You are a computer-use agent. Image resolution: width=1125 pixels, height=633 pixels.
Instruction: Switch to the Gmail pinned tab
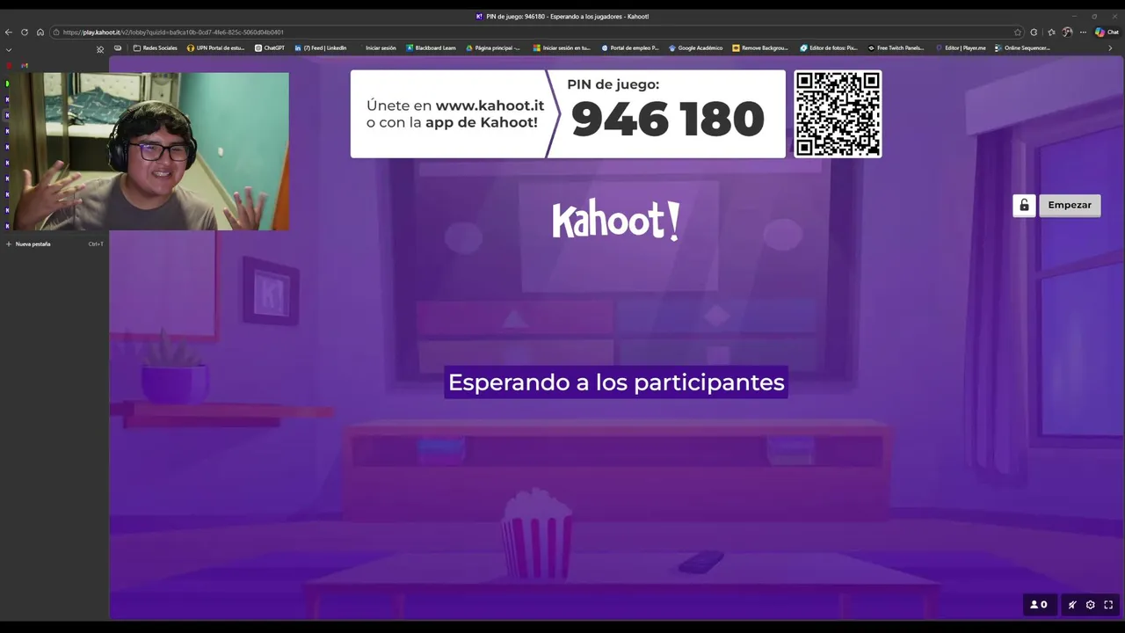pyautogui.click(x=25, y=65)
